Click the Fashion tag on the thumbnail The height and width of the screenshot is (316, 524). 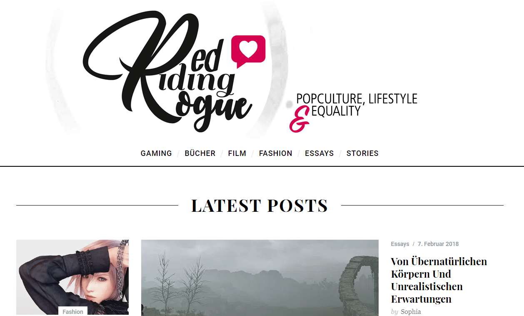point(73,311)
